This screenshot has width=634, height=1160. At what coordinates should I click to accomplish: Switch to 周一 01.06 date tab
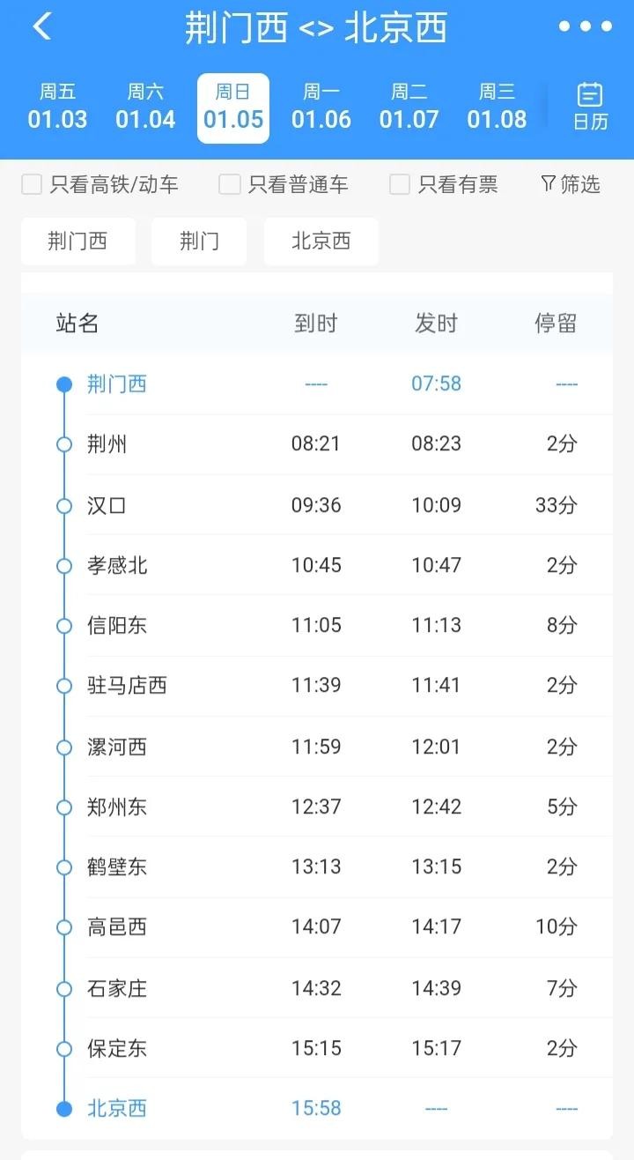[x=321, y=108]
